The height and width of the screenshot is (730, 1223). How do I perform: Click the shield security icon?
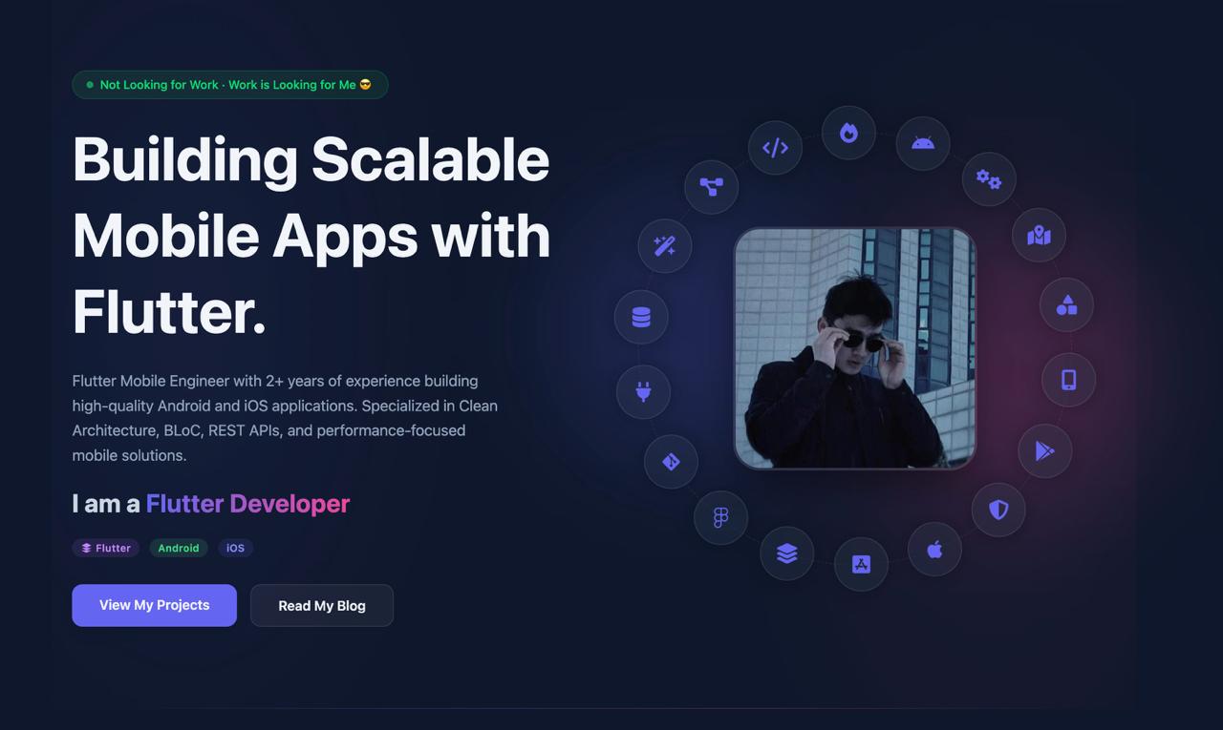point(998,510)
